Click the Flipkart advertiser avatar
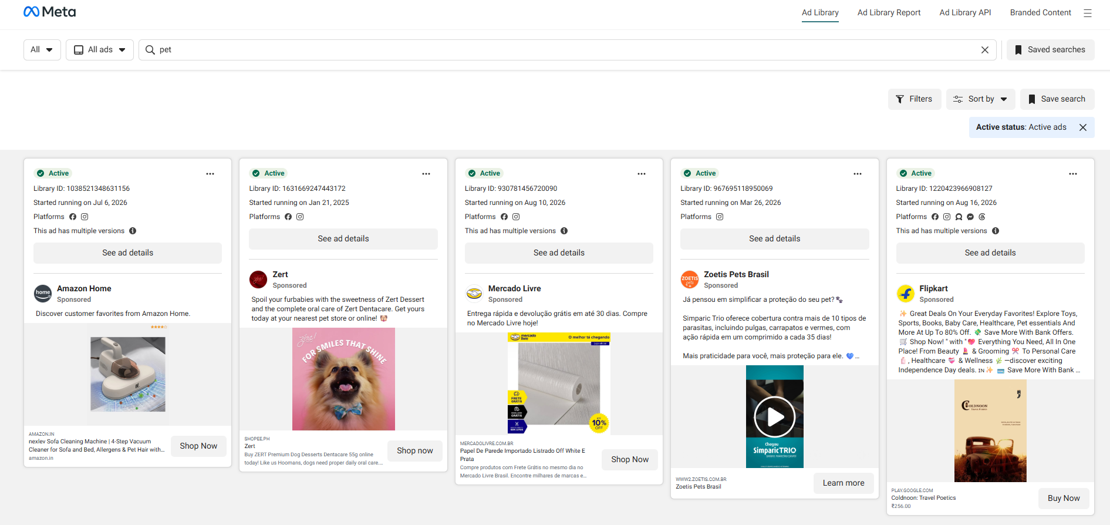 pyautogui.click(x=906, y=294)
